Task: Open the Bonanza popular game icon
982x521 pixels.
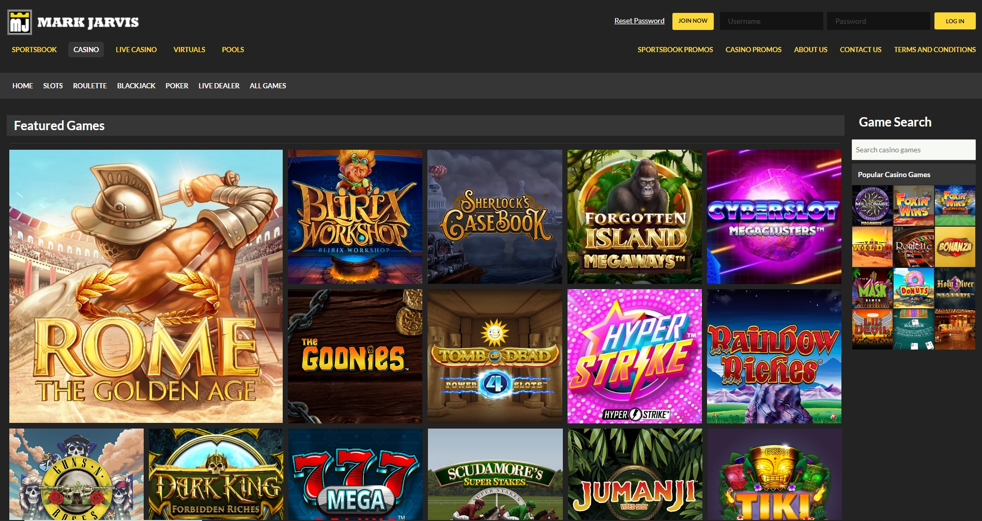Action: click(955, 247)
